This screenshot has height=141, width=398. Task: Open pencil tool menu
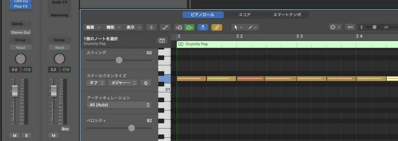click(252, 28)
